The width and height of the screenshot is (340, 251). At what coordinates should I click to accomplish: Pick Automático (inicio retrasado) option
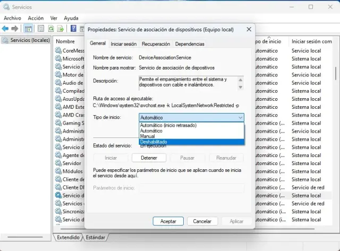pyautogui.click(x=168, y=125)
